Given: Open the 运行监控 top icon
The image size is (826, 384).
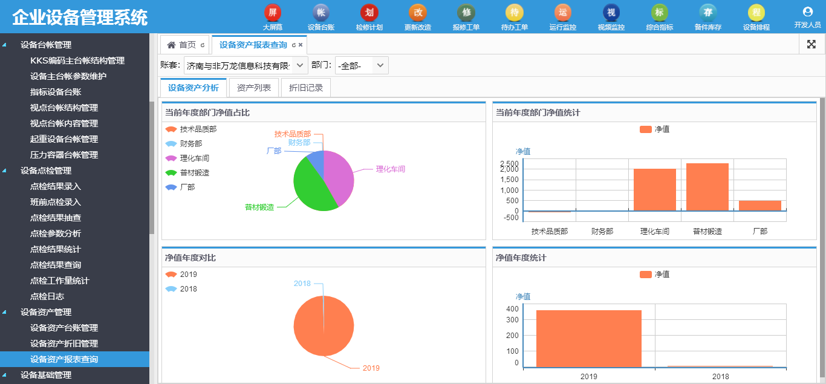Looking at the screenshot, I should coord(563,18).
